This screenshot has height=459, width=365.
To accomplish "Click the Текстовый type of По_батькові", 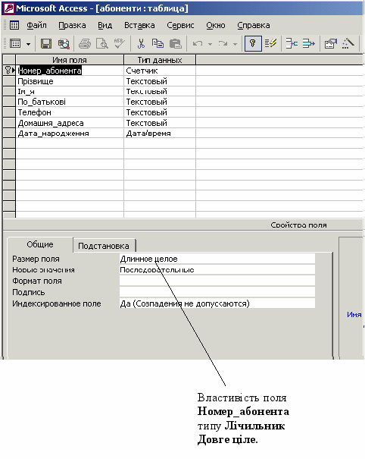I will (x=160, y=102).
